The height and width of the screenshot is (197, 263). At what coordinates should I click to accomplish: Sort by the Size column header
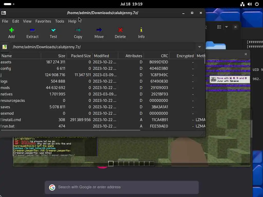click(54, 56)
